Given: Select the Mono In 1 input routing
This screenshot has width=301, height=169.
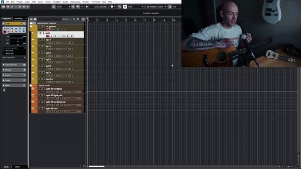Looking at the screenshot, I should [14, 51].
